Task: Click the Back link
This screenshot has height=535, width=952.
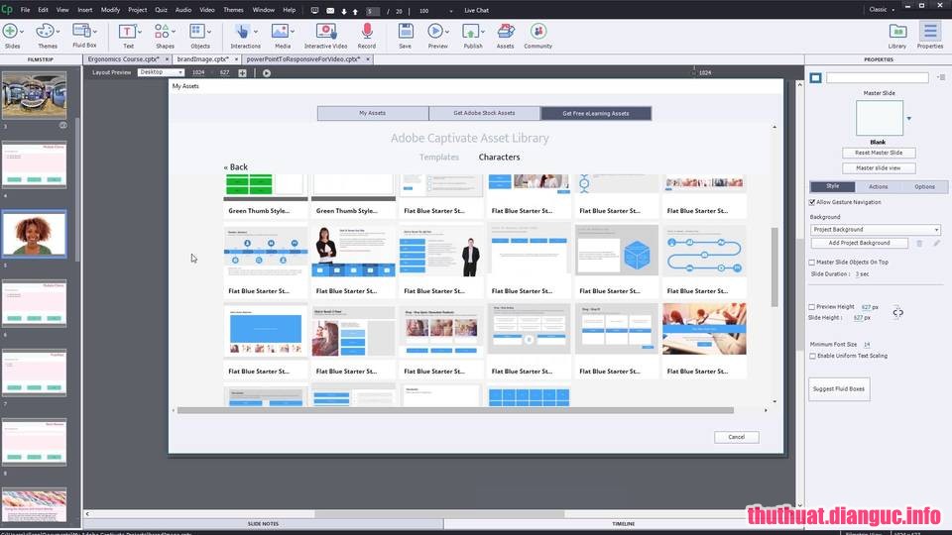Action: pos(236,166)
